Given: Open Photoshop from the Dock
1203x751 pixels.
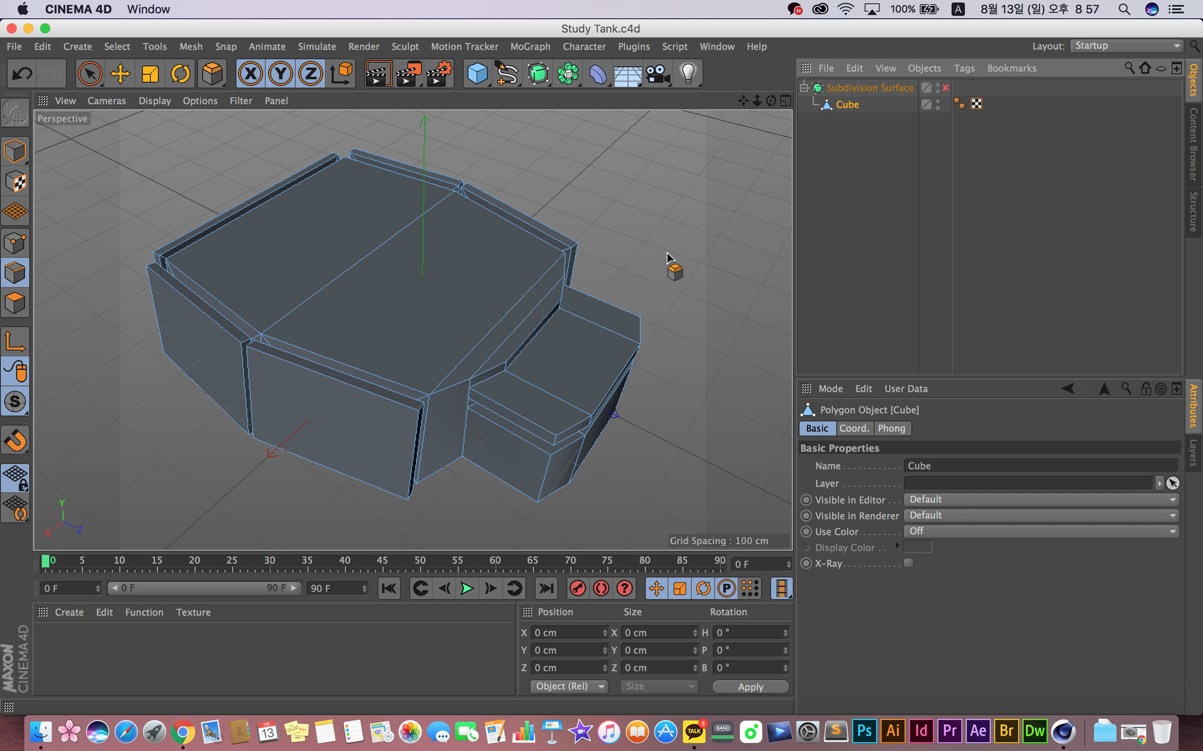Looking at the screenshot, I should pos(864,731).
